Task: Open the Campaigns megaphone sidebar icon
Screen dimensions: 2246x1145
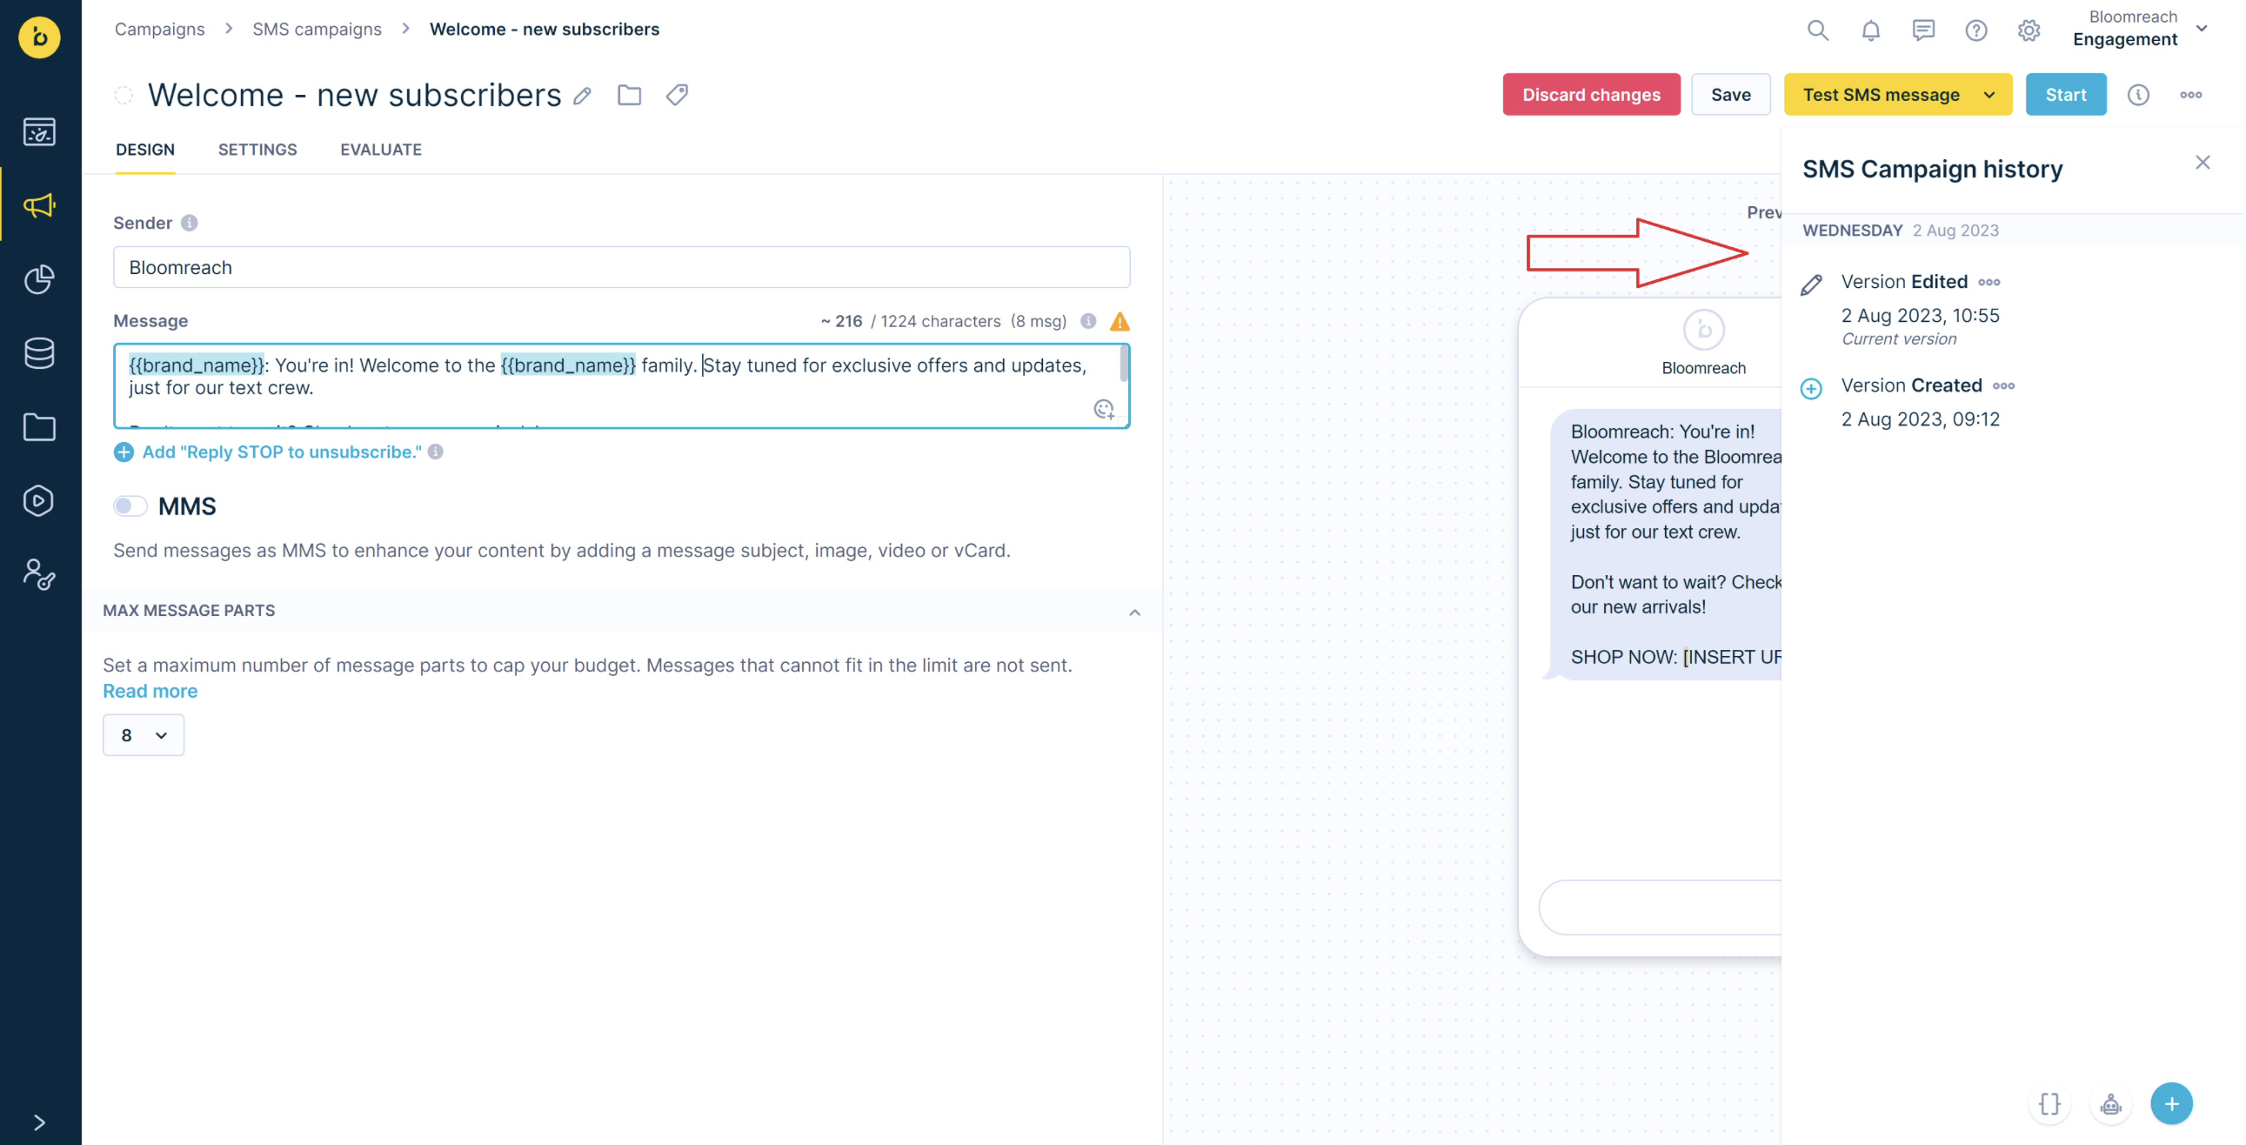Action: (39, 206)
